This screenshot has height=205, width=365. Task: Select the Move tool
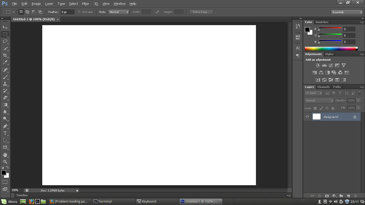coord(5,27)
